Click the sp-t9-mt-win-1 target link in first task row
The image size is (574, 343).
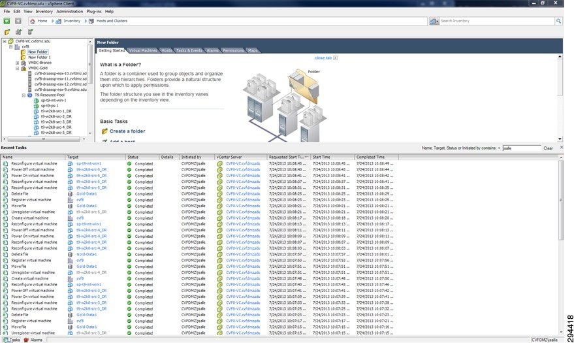coord(89,163)
